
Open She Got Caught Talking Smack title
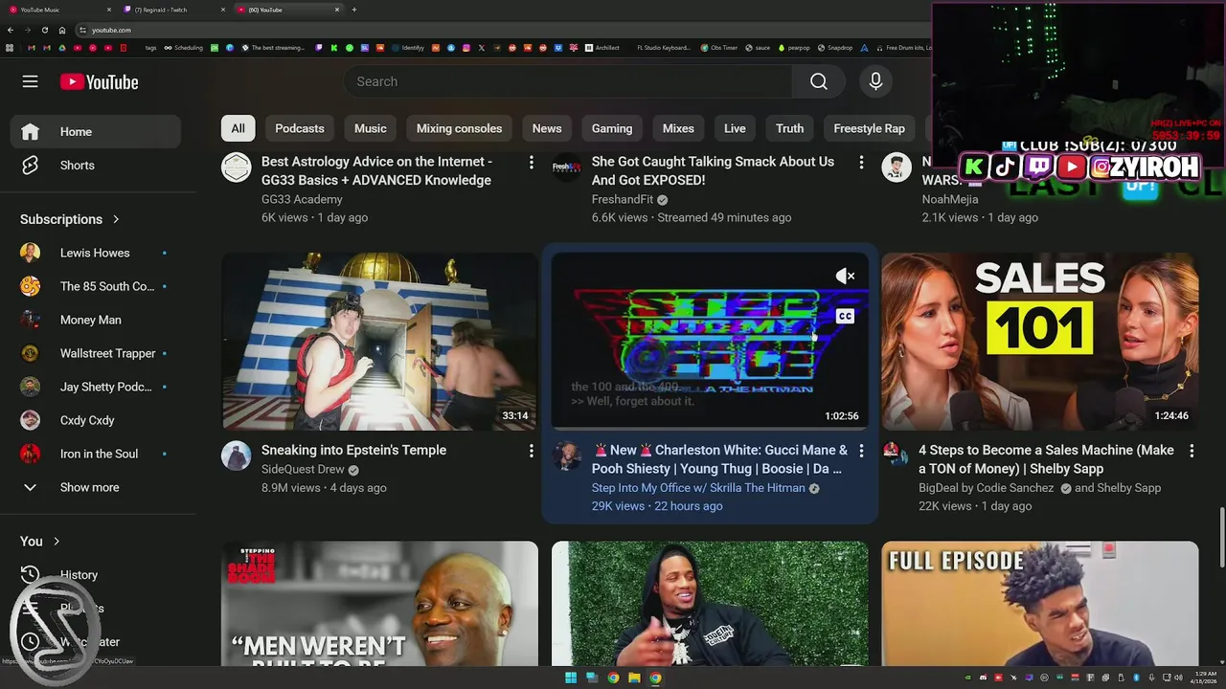coord(713,171)
